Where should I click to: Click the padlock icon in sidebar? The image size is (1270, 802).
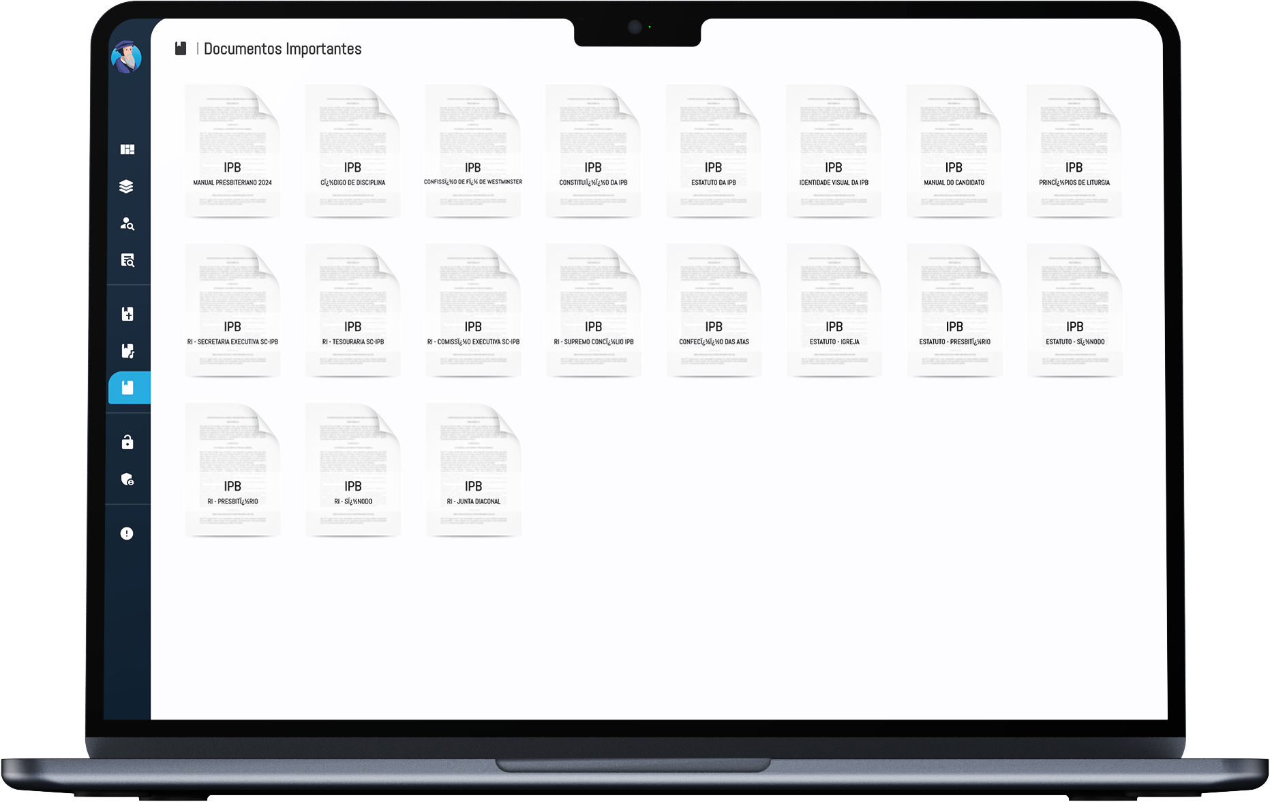pos(127,442)
